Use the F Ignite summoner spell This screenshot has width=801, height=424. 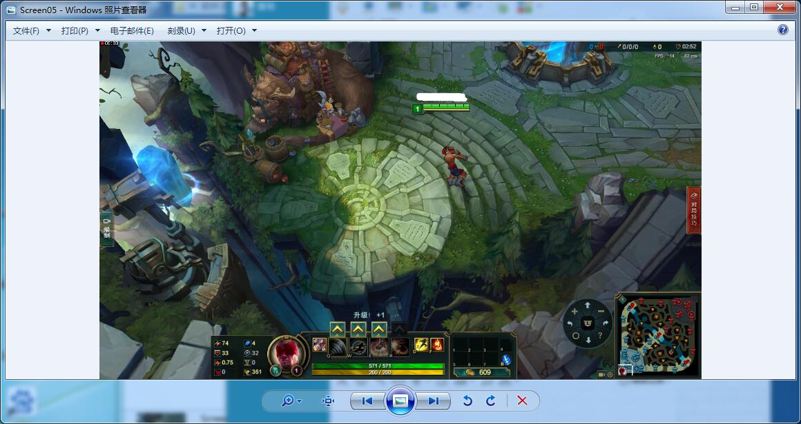[437, 345]
